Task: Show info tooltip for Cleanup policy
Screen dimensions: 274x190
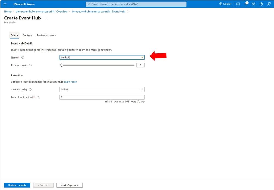Action: [x=30, y=89]
